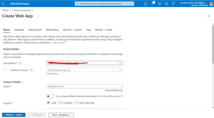
Task: Open the help question mark menu
Action: pyautogui.click(x=166, y=4)
